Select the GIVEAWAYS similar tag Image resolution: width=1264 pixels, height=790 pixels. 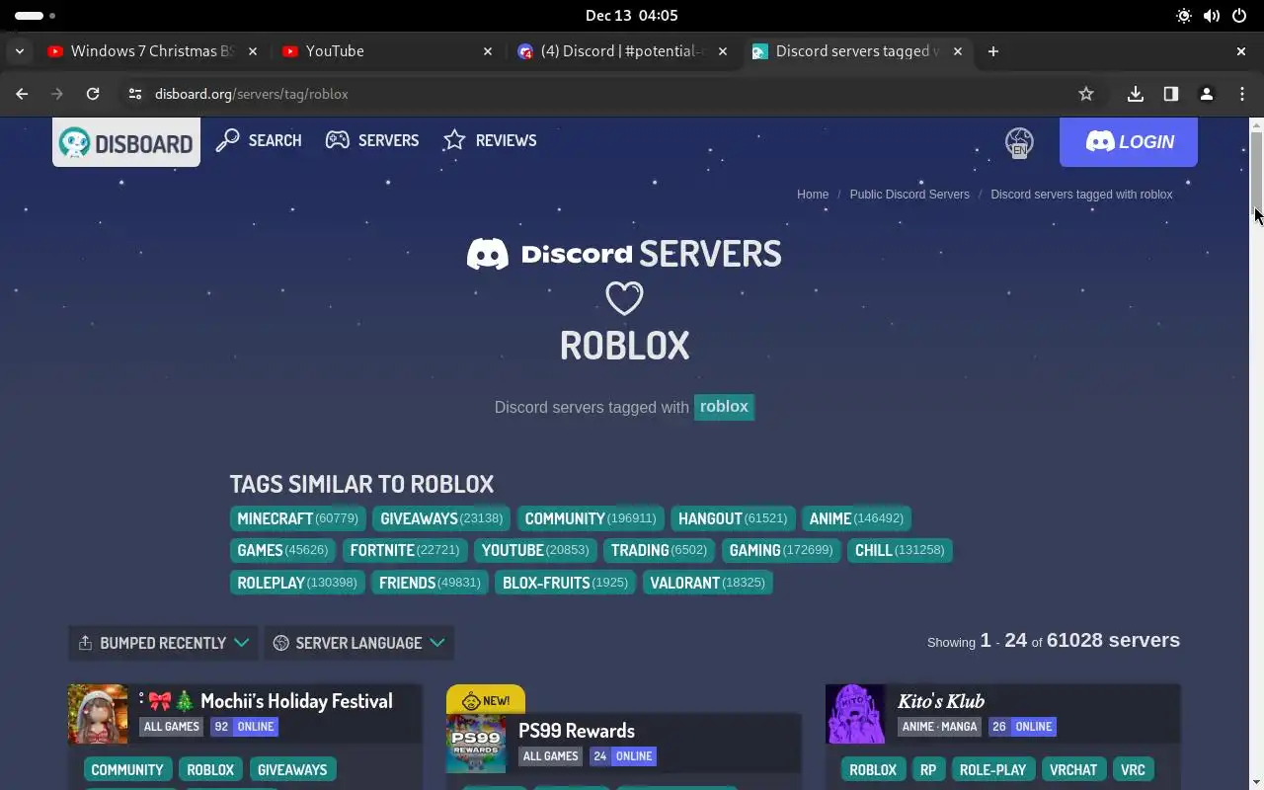pyautogui.click(x=441, y=518)
